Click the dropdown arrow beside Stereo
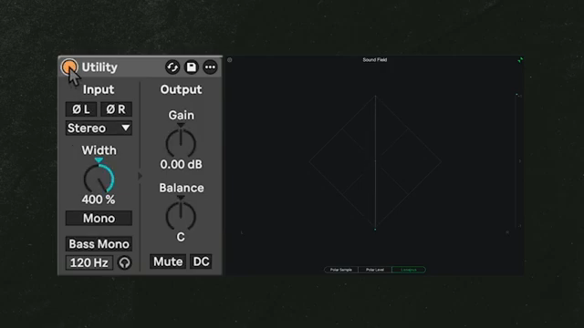584x328 pixels. (x=126, y=128)
